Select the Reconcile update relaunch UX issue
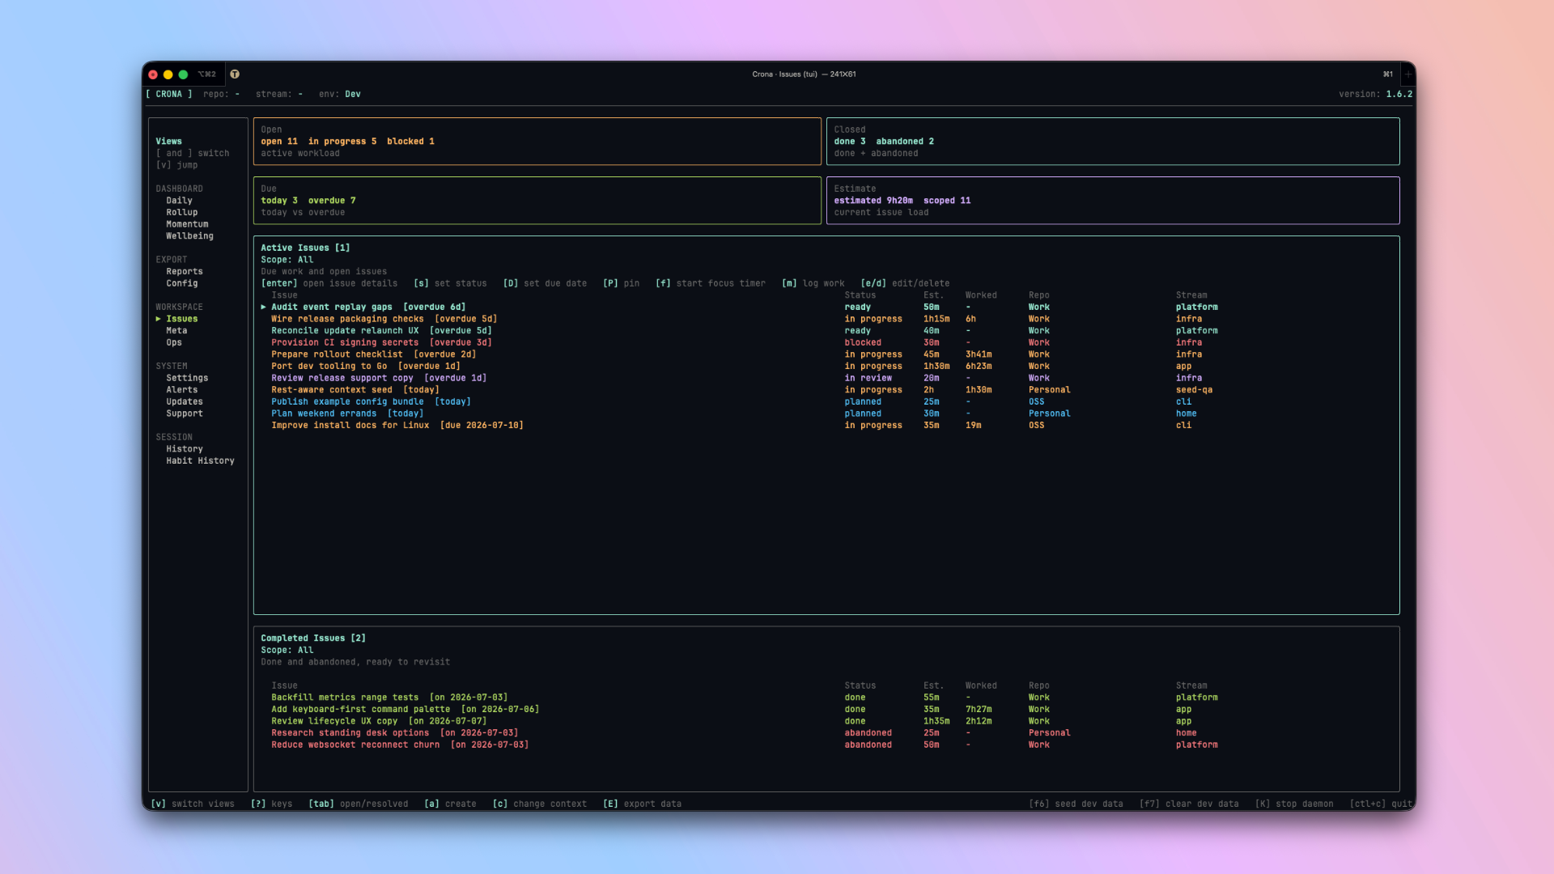The width and height of the screenshot is (1554, 874). 826,331
